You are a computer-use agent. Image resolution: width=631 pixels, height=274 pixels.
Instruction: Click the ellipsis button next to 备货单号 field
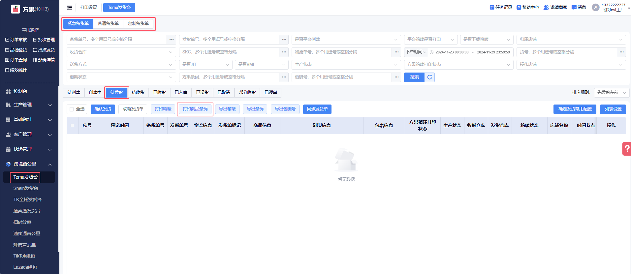(172, 40)
